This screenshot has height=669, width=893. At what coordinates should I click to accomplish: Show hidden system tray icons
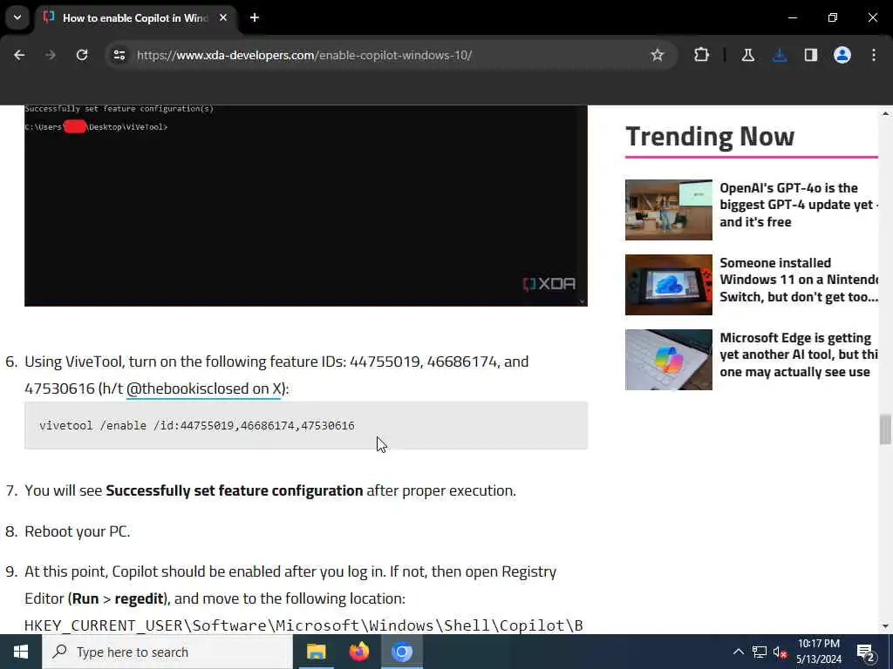coord(738,652)
